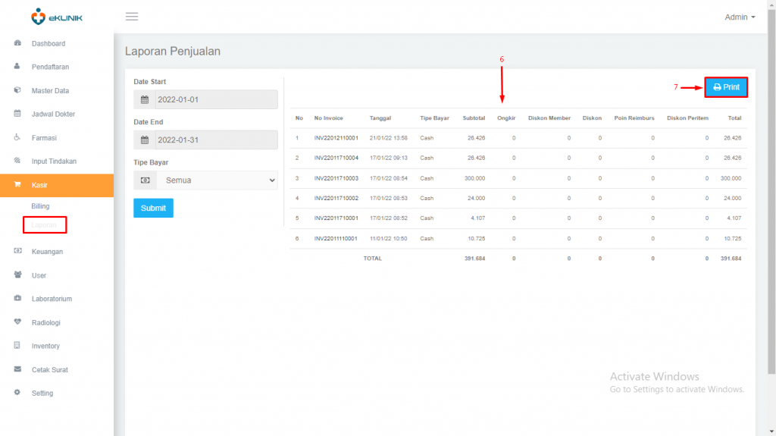Open the Keuangan menu item
776x436 pixels.
[x=47, y=252]
